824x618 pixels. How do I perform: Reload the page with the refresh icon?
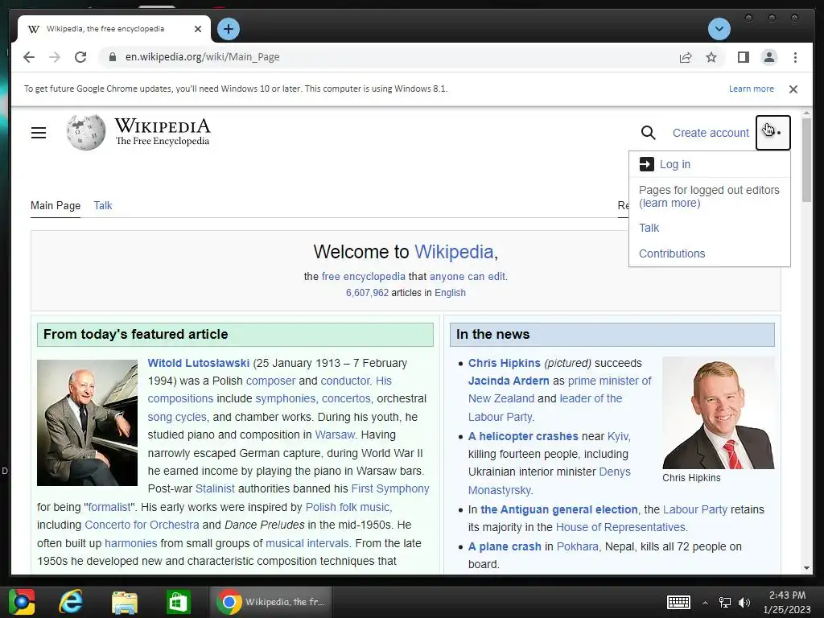click(x=80, y=57)
